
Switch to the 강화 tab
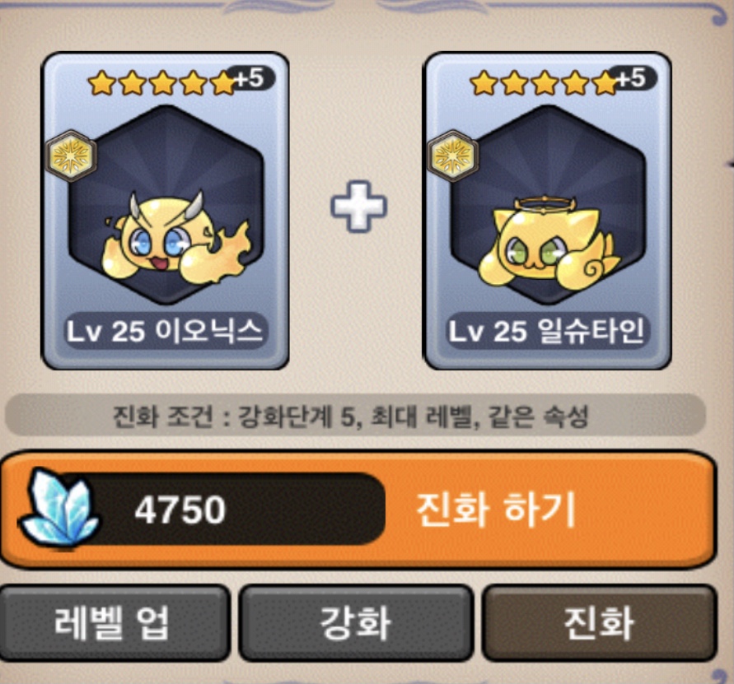point(356,623)
